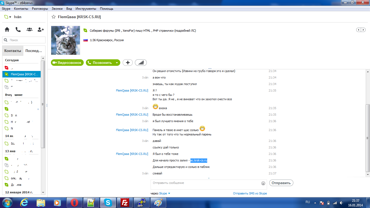Call the contact with Позвонить button
Screen dimensions: 370x208
coord(100,63)
